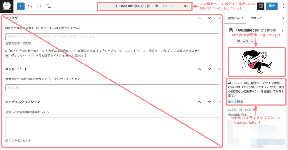Image resolution: width=288 pixels, height=150 pixels.
Task: Click the undo arrow icon
Action: click(30, 6)
